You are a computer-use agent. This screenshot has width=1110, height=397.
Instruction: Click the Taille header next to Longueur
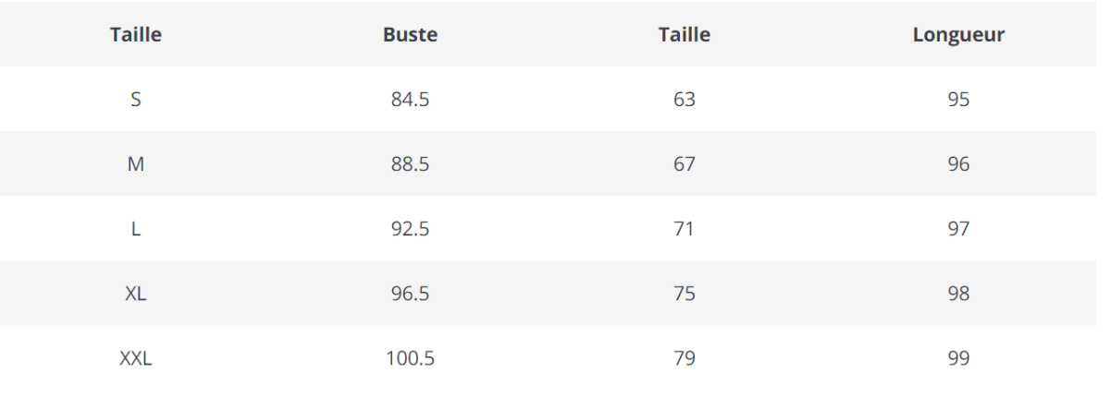point(684,35)
